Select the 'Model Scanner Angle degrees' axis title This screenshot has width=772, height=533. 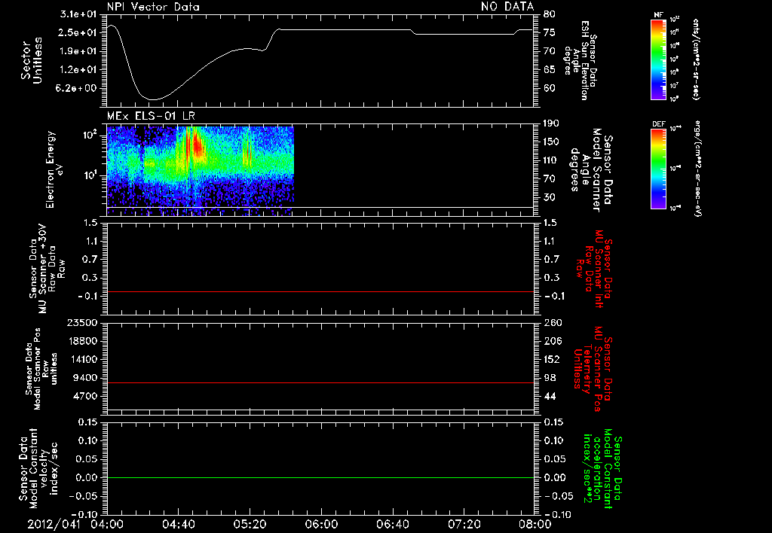tap(591, 170)
